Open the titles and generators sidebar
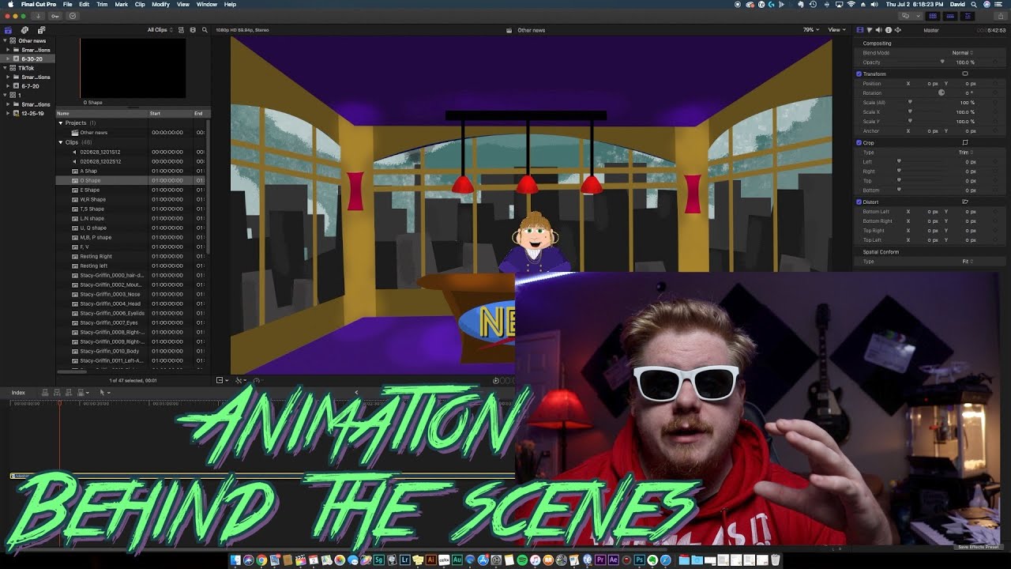The width and height of the screenshot is (1011, 569). tap(40, 30)
